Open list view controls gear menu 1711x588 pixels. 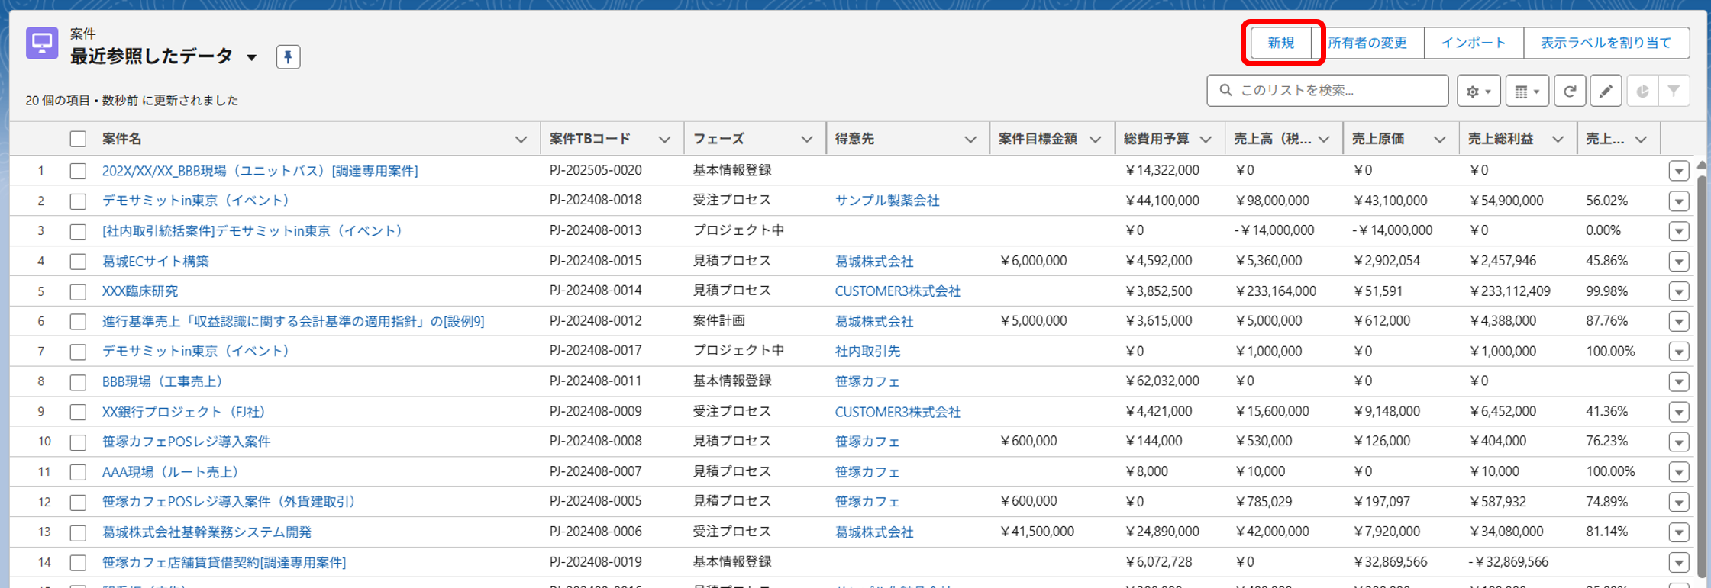[x=1478, y=91]
